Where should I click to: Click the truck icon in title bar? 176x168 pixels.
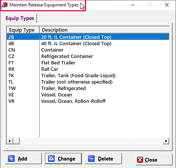(5, 5)
